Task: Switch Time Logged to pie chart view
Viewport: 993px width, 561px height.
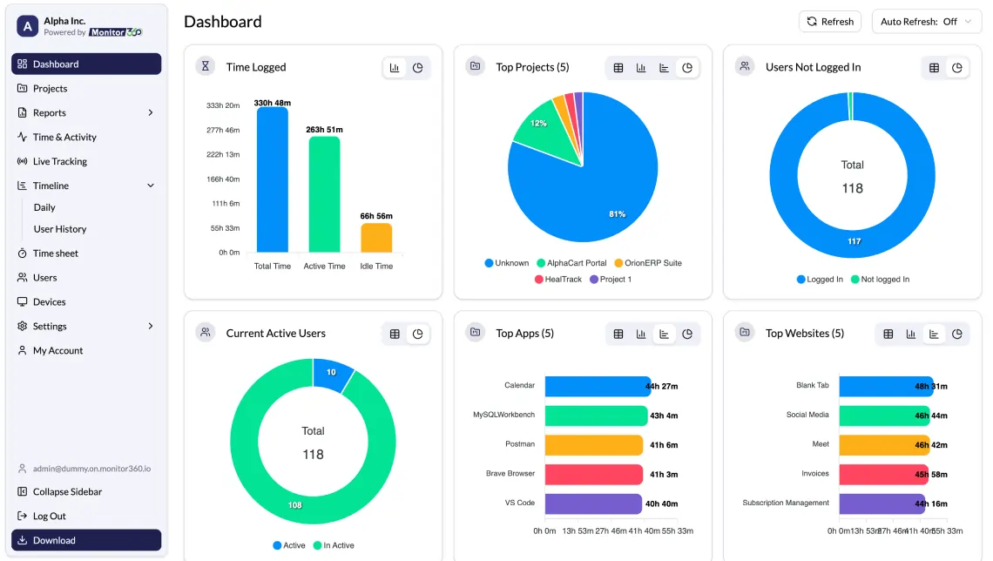Action: tap(419, 67)
